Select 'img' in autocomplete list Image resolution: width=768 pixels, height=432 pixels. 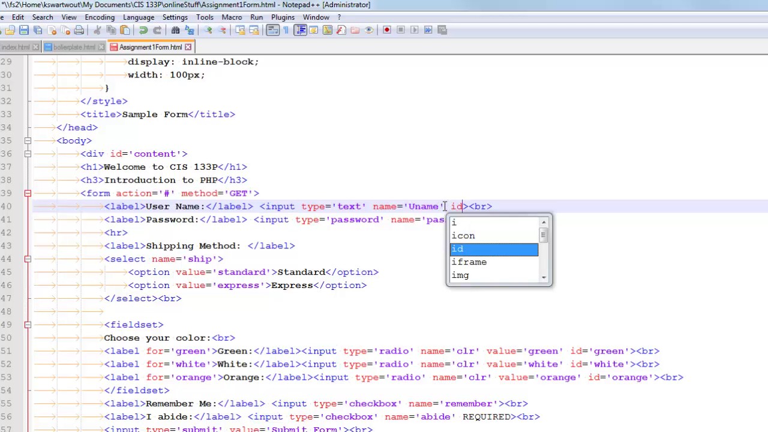494,275
